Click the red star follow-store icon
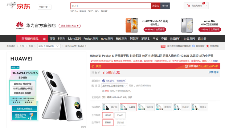 207,46
